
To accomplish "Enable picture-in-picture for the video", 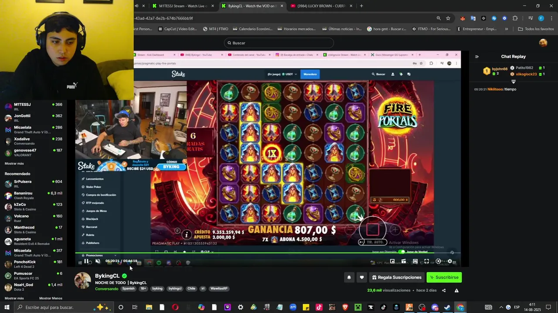I will (392, 261).
